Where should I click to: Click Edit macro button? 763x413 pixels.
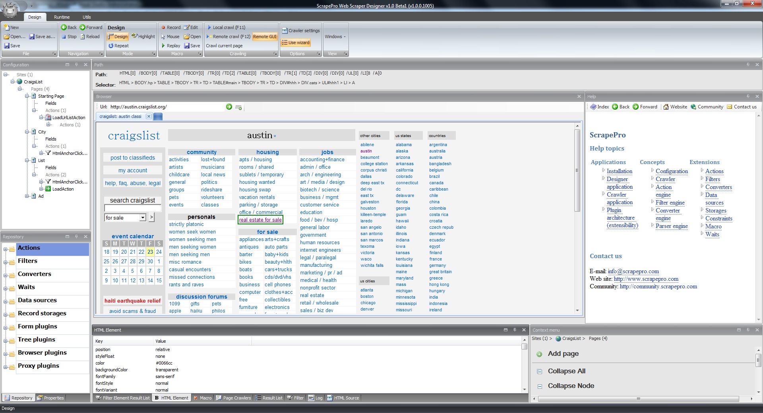pyautogui.click(x=191, y=27)
